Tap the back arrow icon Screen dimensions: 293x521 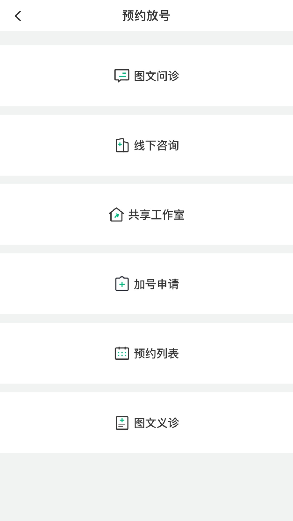point(18,16)
